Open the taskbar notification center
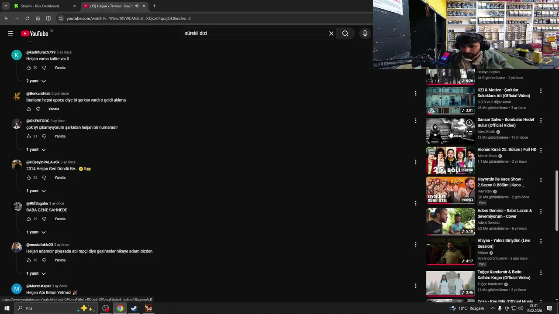This screenshot has width=559, height=314. [x=549, y=308]
